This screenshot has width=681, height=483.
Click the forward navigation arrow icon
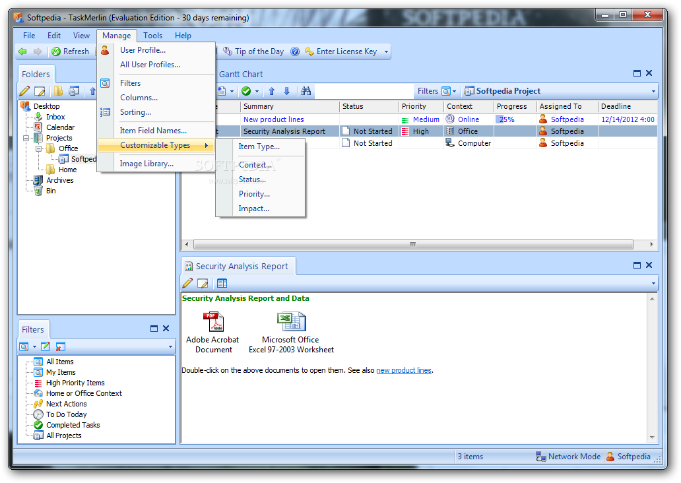click(38, 51)
